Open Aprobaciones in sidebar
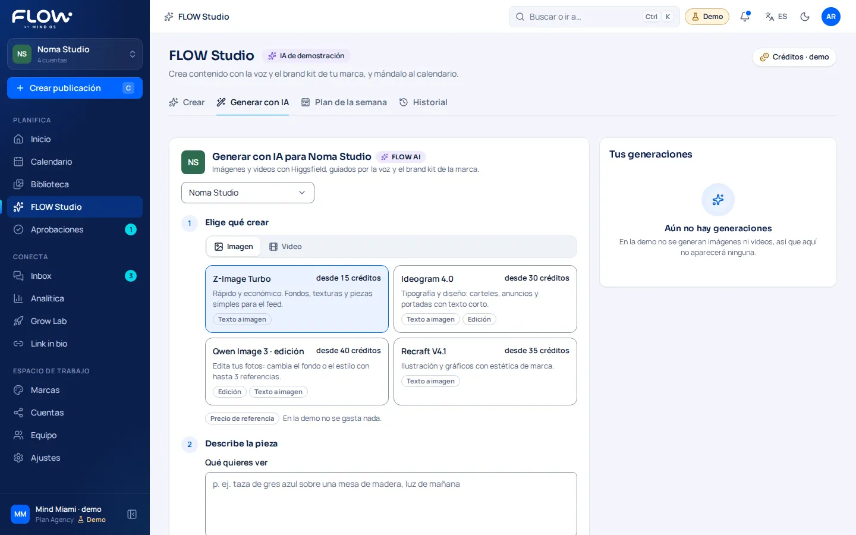This screenshot has height=535, width=856. pyautogui.click(x=75, y=229)
